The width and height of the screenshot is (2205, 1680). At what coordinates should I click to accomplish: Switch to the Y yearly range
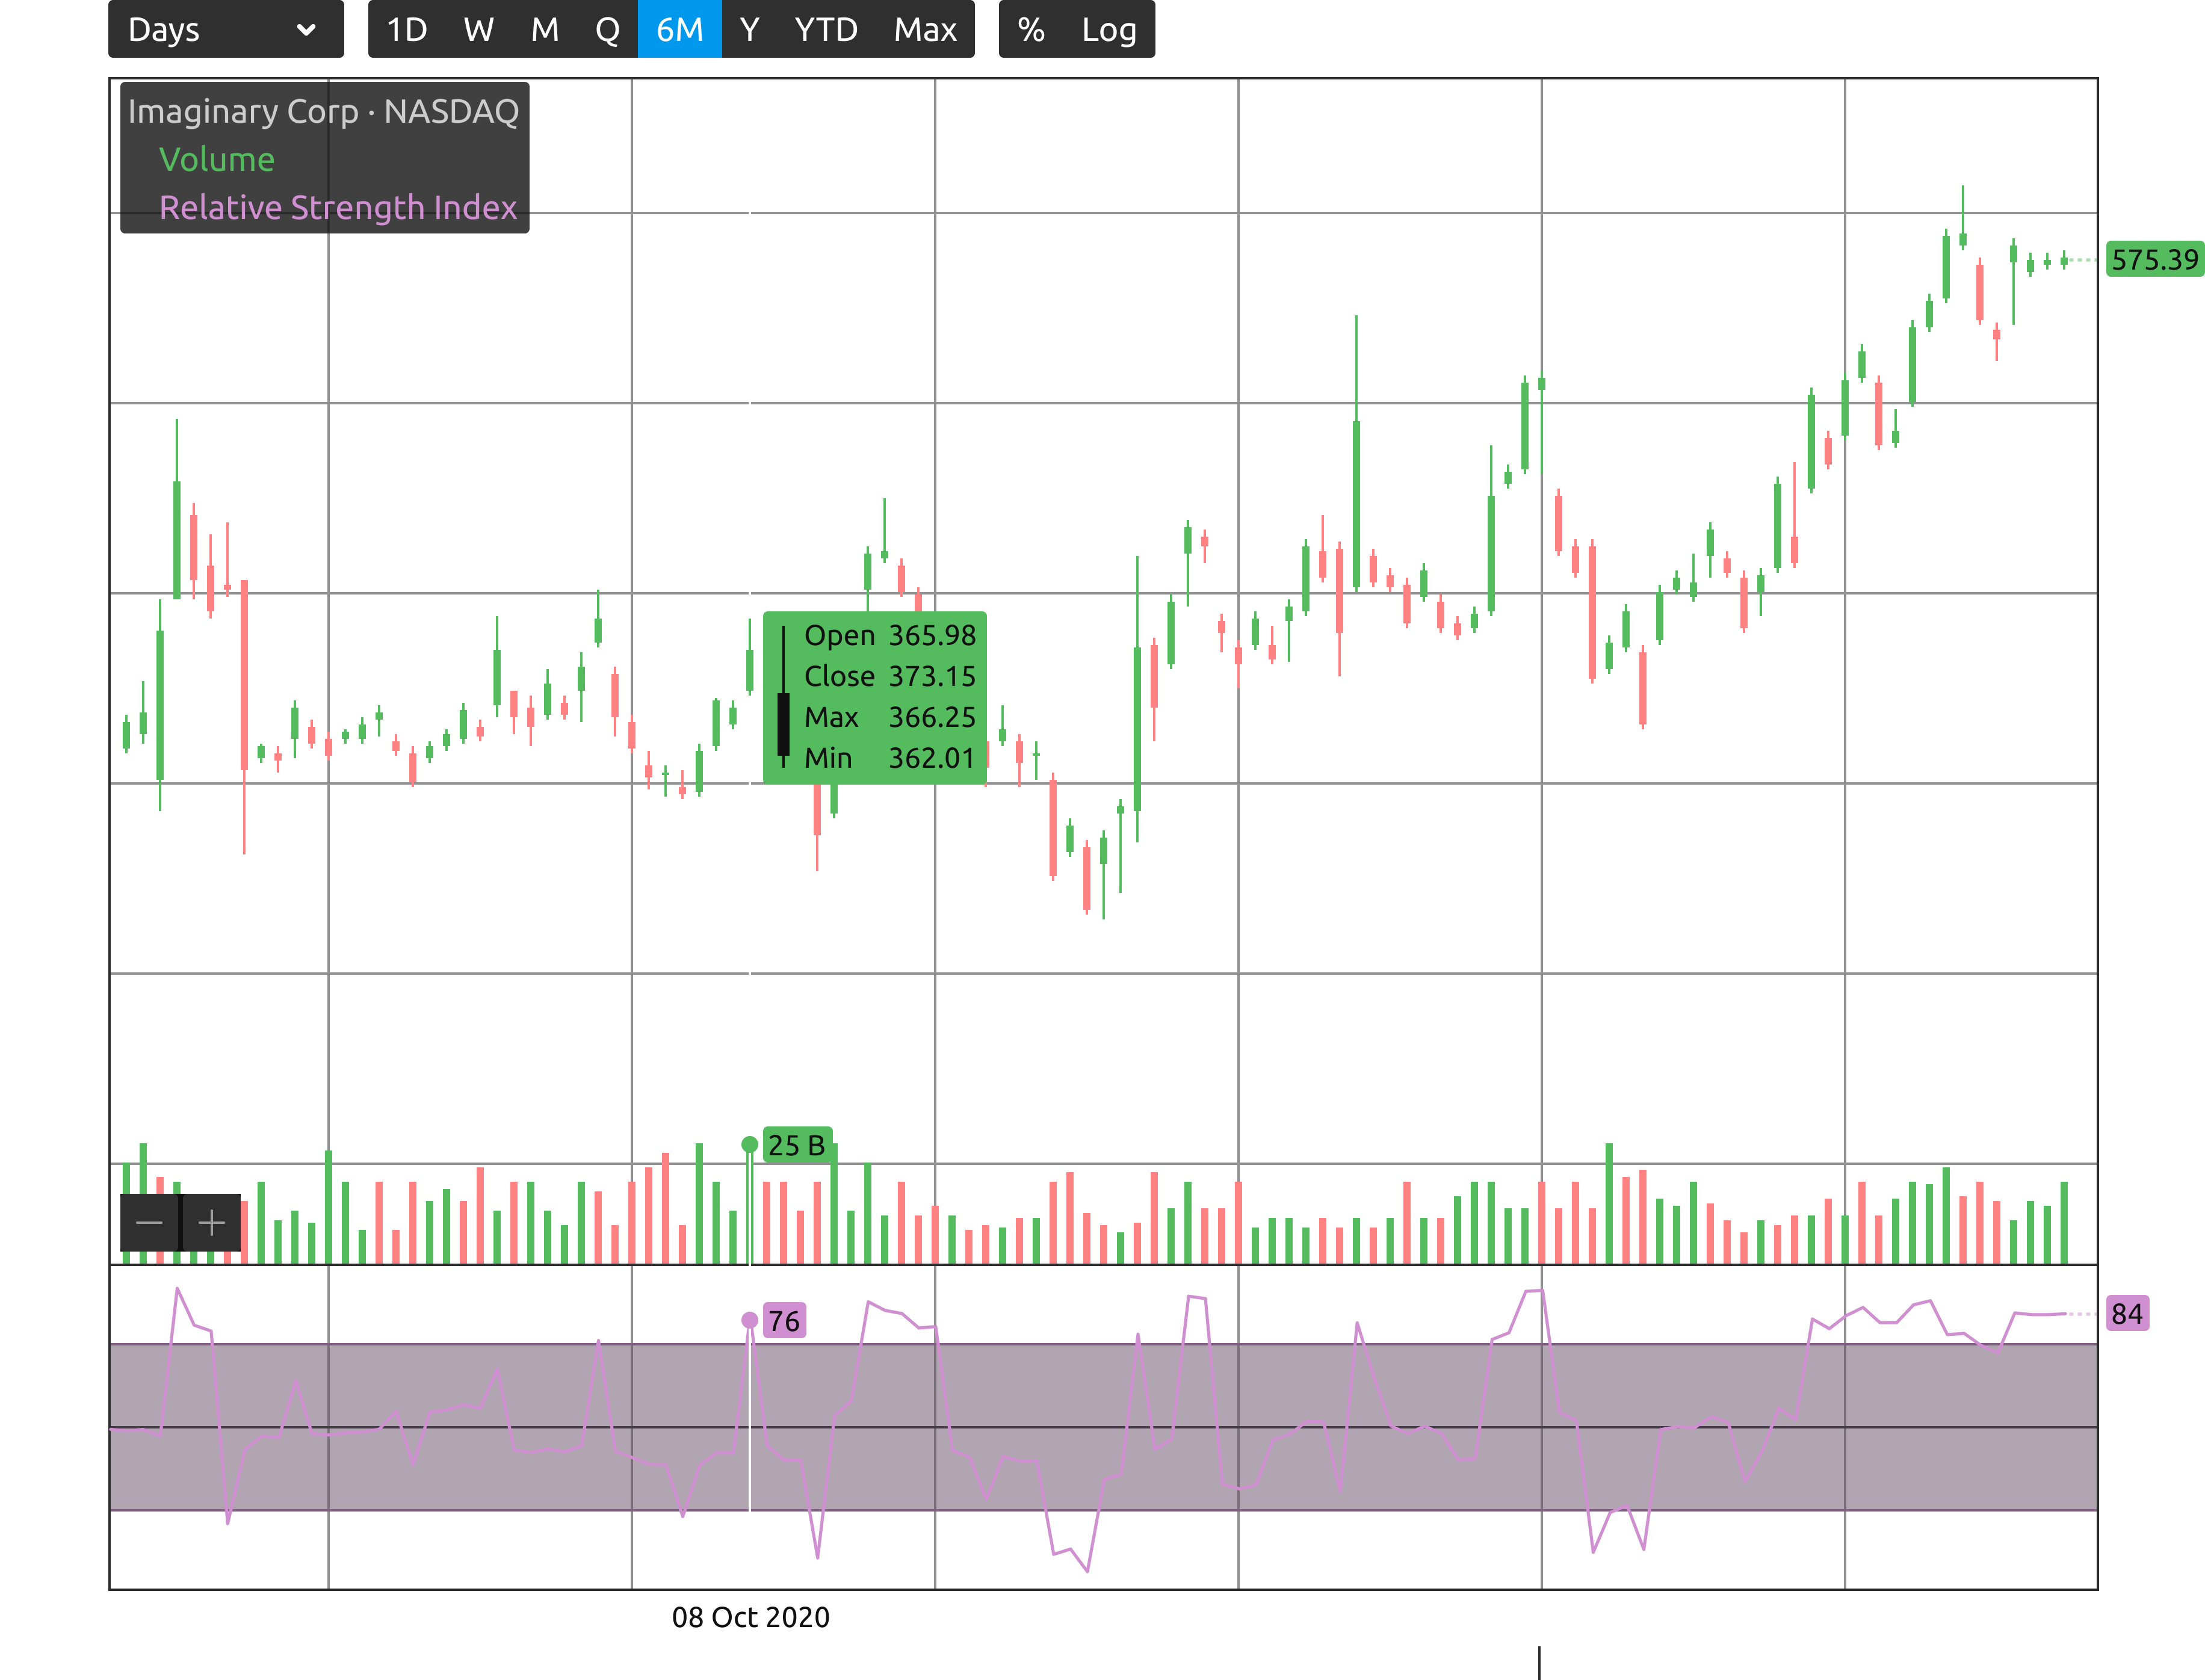click(749, 30)
